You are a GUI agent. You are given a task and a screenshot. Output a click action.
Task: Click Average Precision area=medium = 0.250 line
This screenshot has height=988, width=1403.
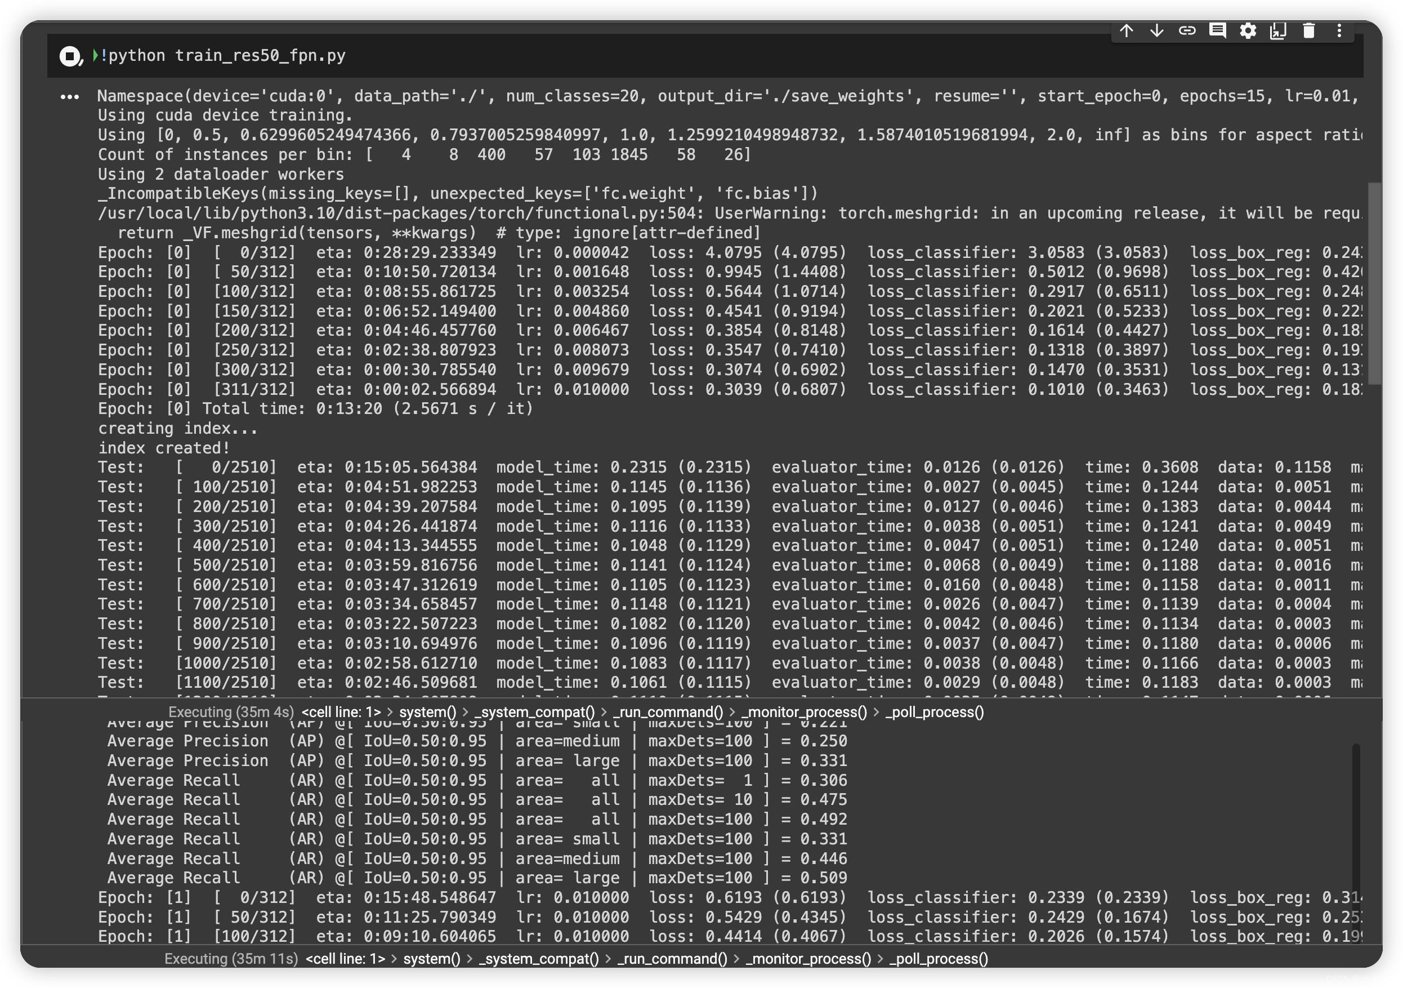tap(477, 741)
